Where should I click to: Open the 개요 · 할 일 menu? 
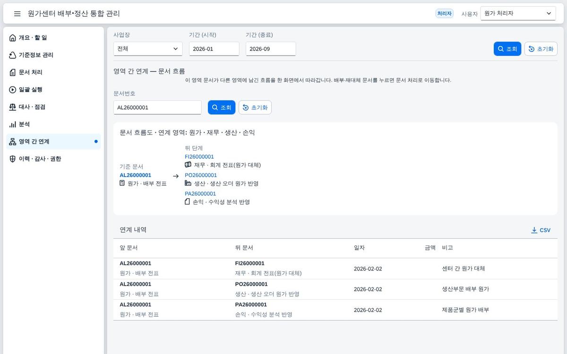[x=53, y=38]
